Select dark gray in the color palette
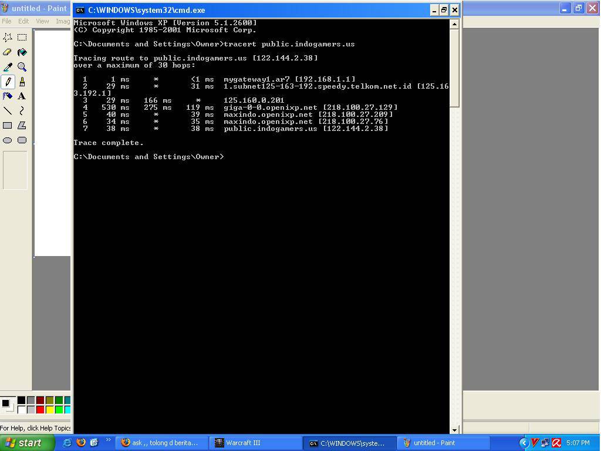The image size is (601, 451). (x=31, y=400)
